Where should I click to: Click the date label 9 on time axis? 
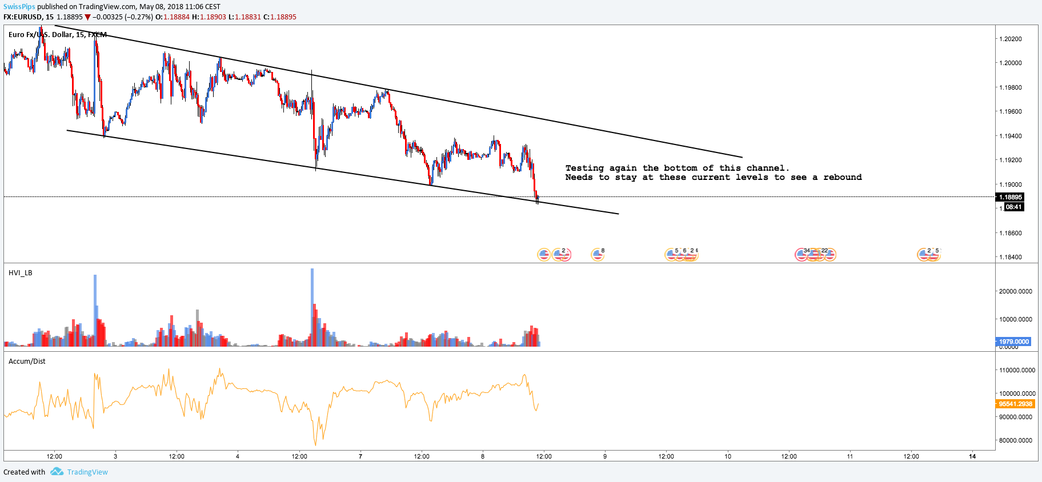[x=605, y=456]
